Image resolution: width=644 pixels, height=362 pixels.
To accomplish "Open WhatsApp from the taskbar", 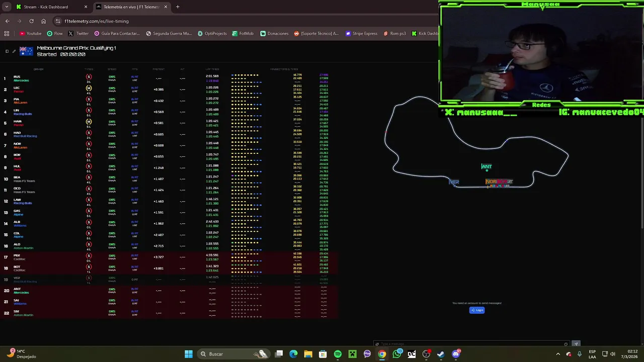I will coord(397,354).
